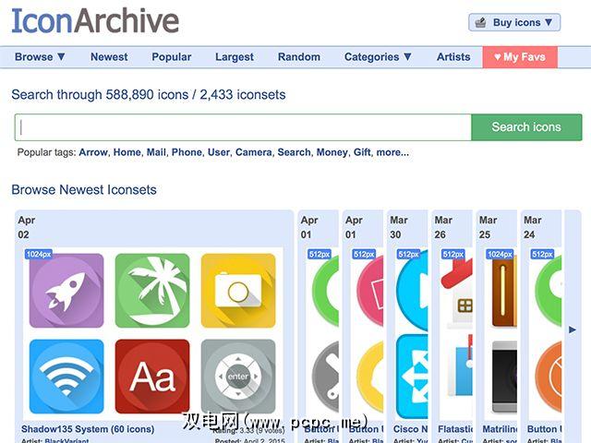This screenshot has width=591, height=443.
Task: Open the Matriline iconset title link
Action: point(500,429)
